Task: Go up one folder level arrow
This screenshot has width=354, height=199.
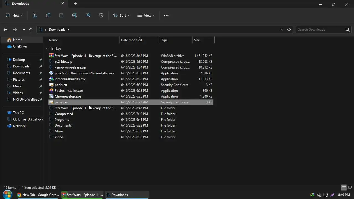Action: [x=31, y=30]
